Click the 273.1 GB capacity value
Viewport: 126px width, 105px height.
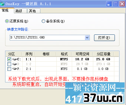[x=103, y=64]
